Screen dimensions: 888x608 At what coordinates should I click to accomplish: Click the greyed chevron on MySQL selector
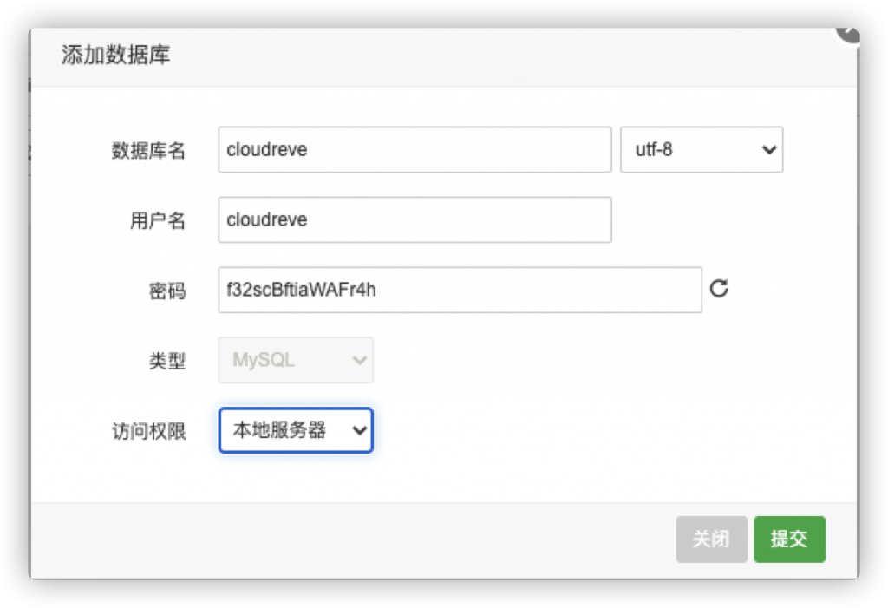359,360
